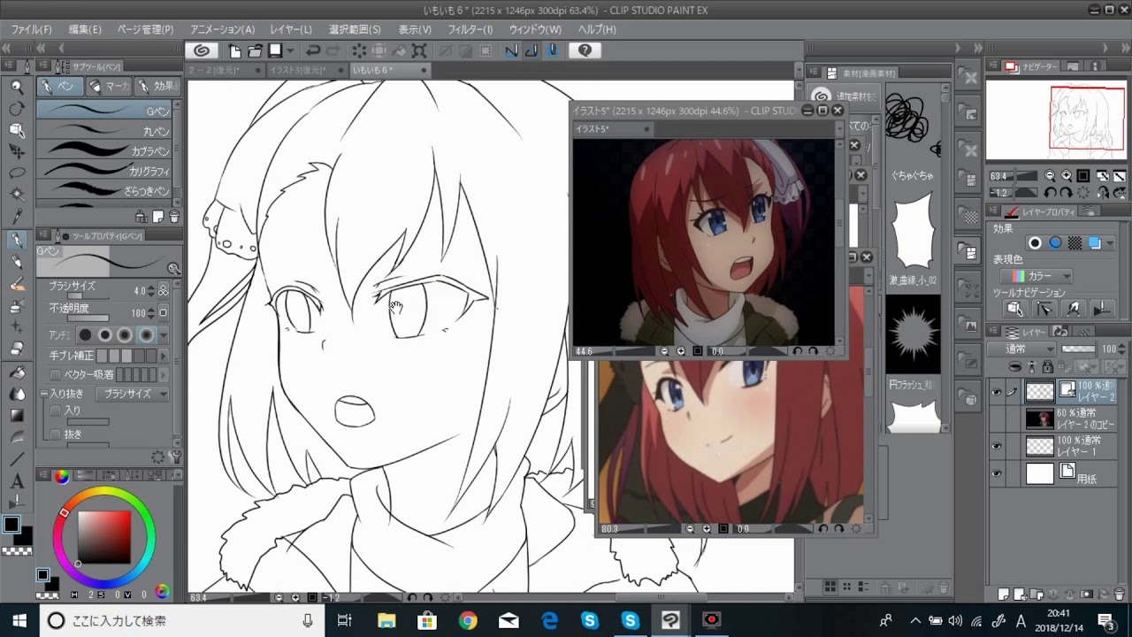Select the straight line Figure tool
The width and height of the screenshot is (1132, 637).
[17, 459]
